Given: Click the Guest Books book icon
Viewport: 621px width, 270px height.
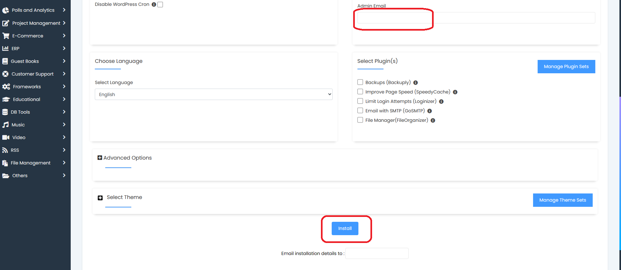Looking at the screenshot, I should pyautogui.click(x=5, y=61).
